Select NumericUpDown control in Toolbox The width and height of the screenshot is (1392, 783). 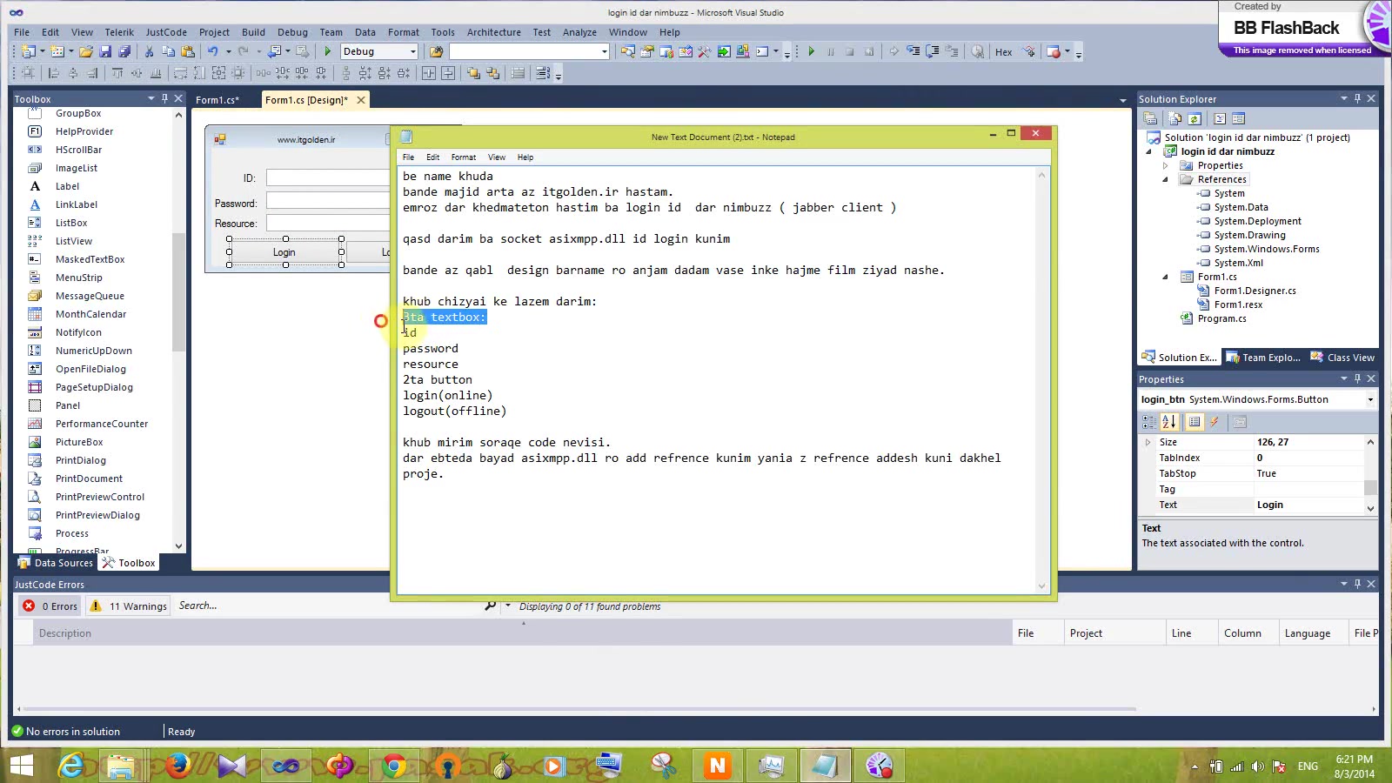pyautogui.click(x=94, y=351)
